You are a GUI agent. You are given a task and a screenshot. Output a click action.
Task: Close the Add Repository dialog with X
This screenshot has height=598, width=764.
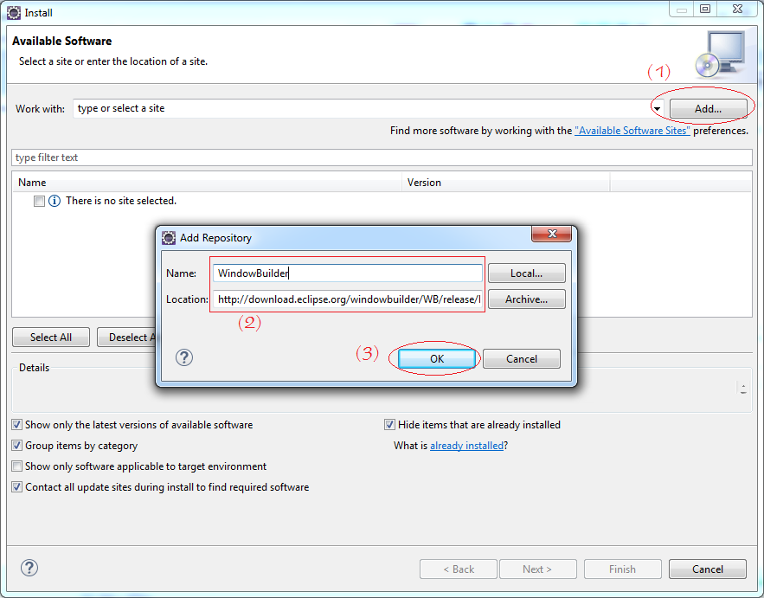coord(551,234)
